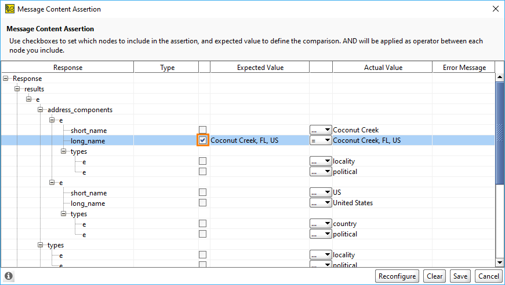Click the info icon in bottom-left corner
This screenshot has width=505, height=285.
pyautogui.click(x=9, y=276)
